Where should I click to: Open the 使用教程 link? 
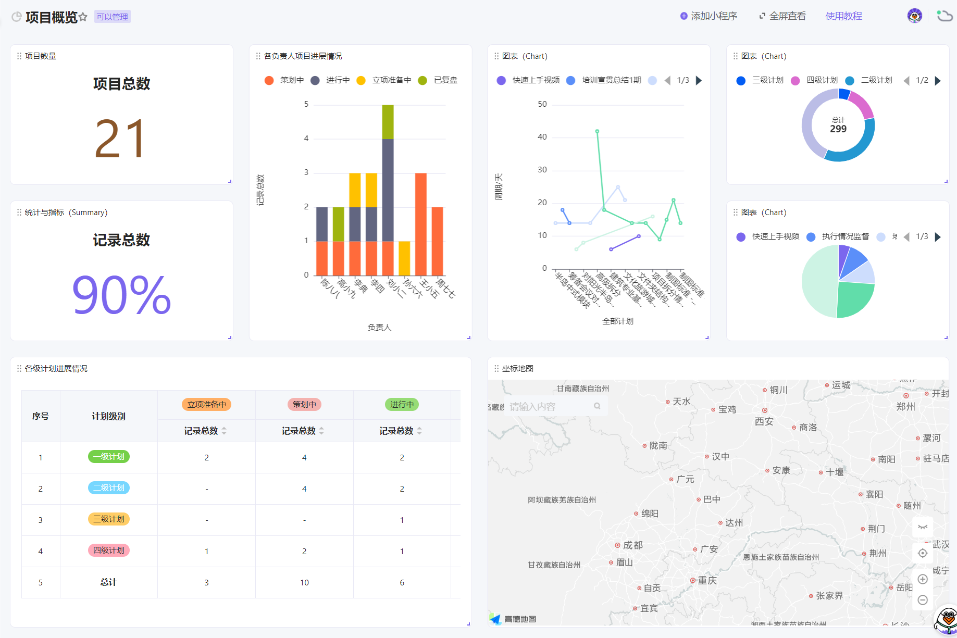click(844, 16)
